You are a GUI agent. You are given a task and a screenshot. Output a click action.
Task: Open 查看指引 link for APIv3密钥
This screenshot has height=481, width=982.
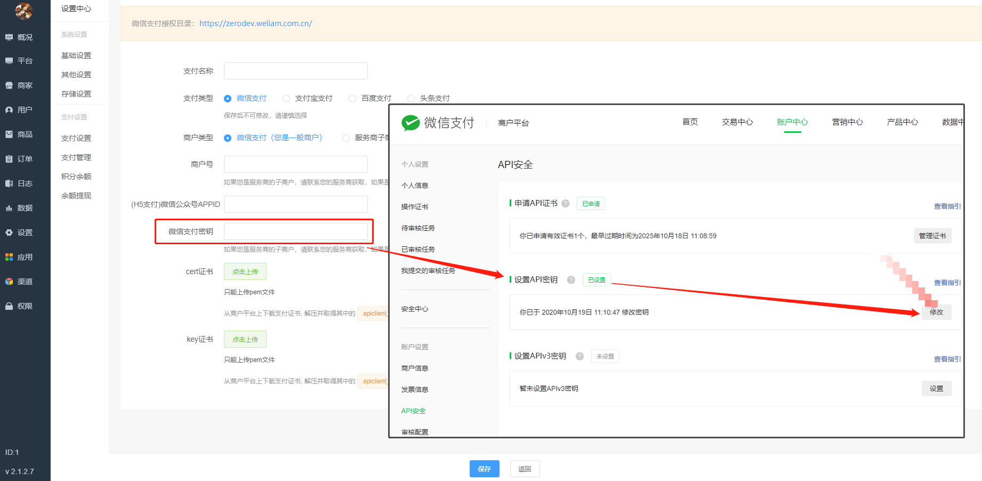tap(947, 359)
